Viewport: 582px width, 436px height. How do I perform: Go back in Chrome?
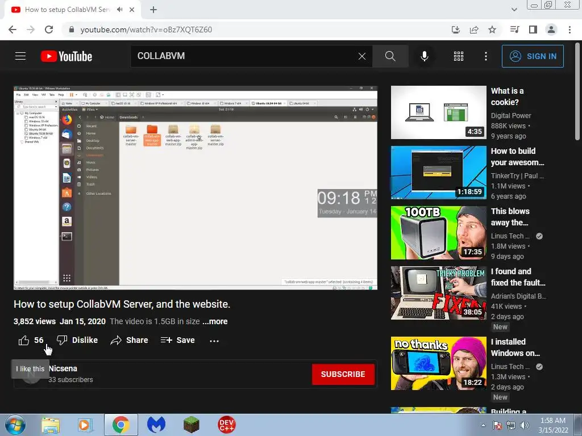(x=13, y=30)
